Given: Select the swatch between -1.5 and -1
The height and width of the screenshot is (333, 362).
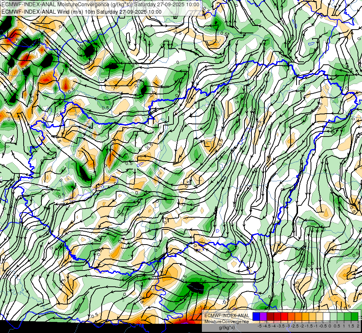Looking at the screenshot, I should point(312,316).
